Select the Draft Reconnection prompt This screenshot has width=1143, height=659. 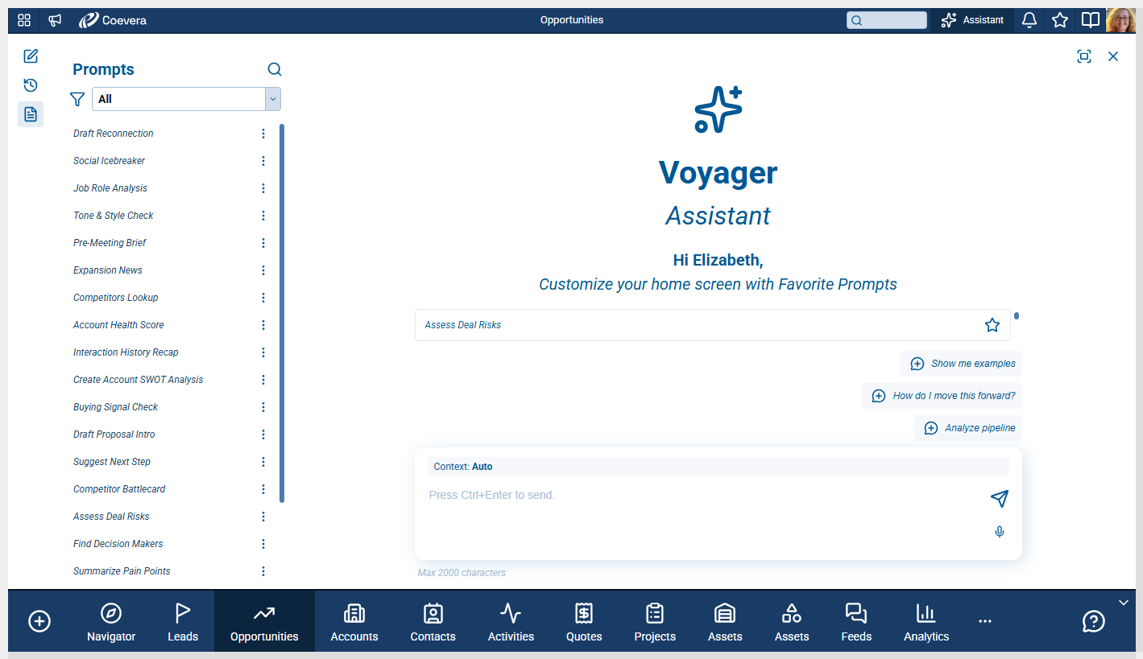coord(114,134)
